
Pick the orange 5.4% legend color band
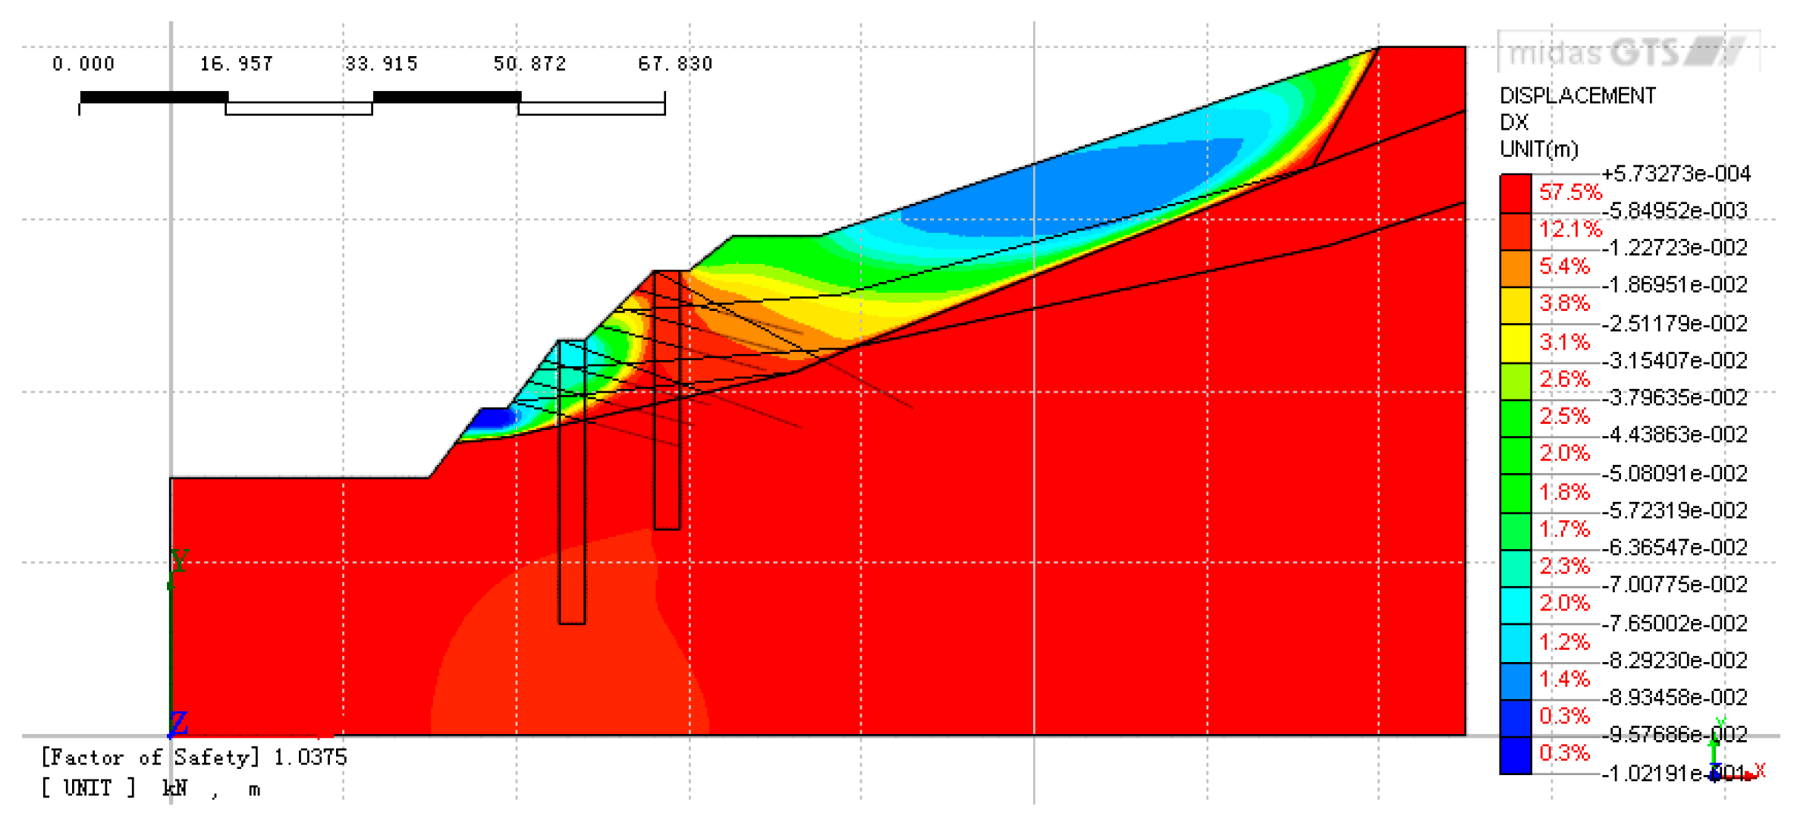[x=1515, y=268]
